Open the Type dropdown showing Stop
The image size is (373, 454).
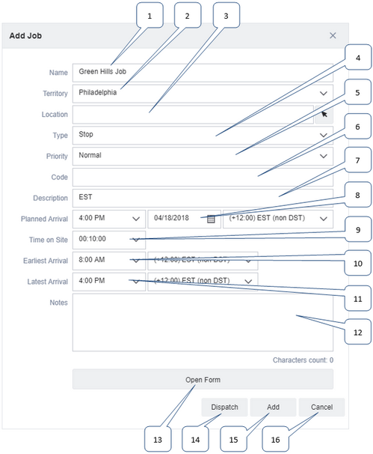pyautogui.click(x=203, y=135)
